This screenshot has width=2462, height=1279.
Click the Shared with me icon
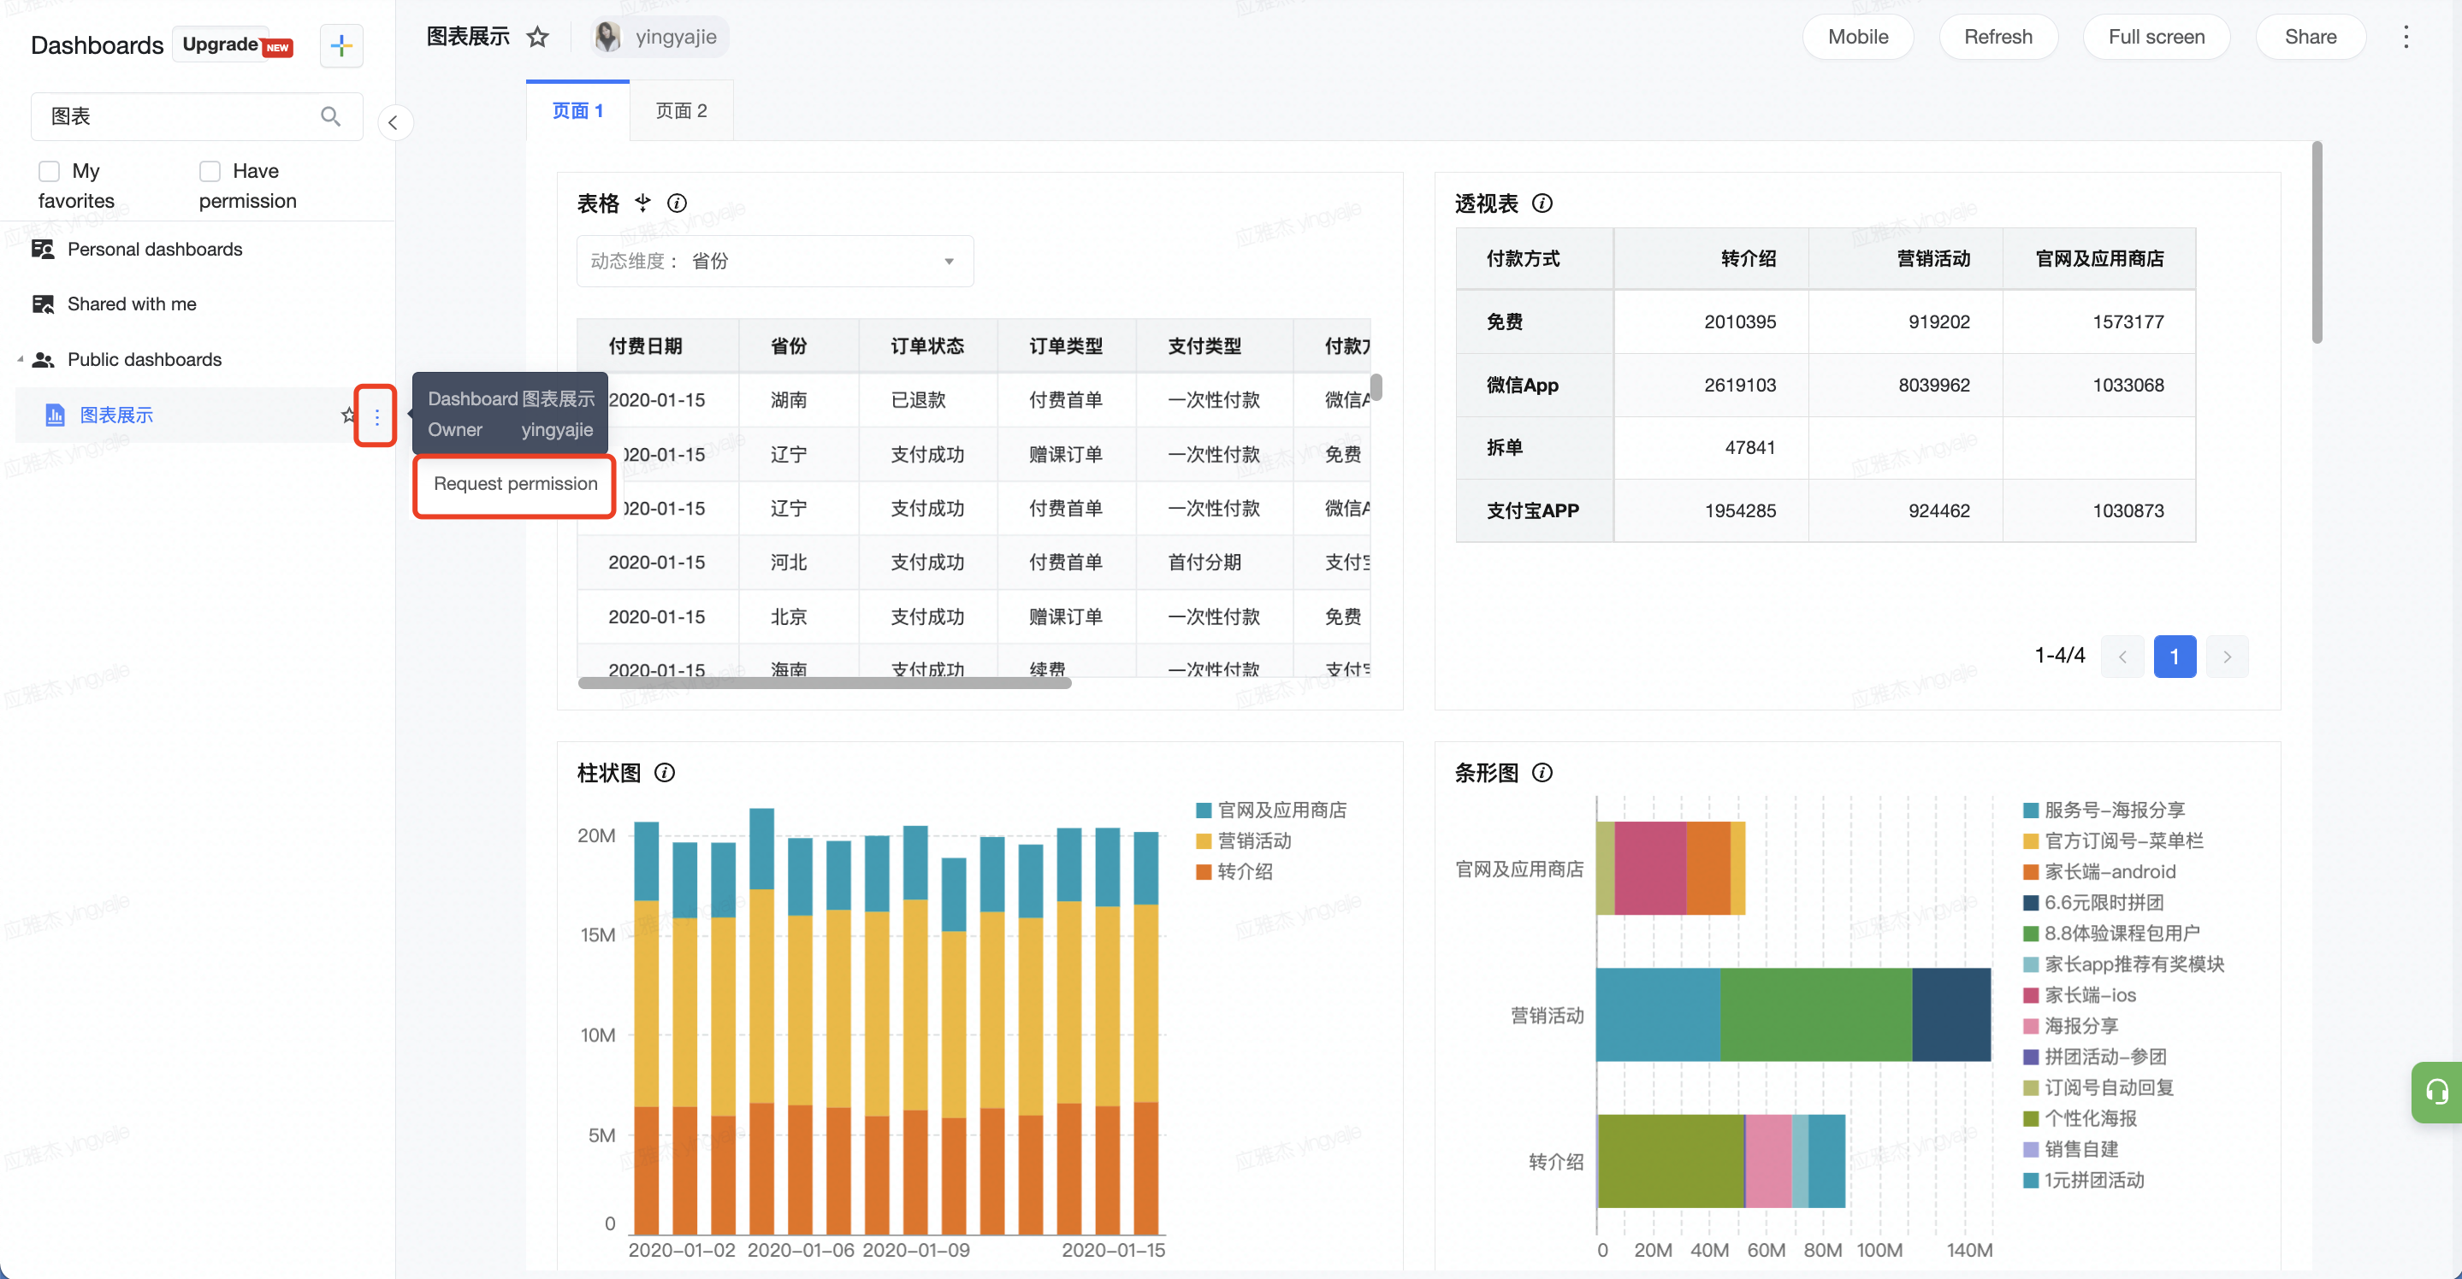pos(43,304)
